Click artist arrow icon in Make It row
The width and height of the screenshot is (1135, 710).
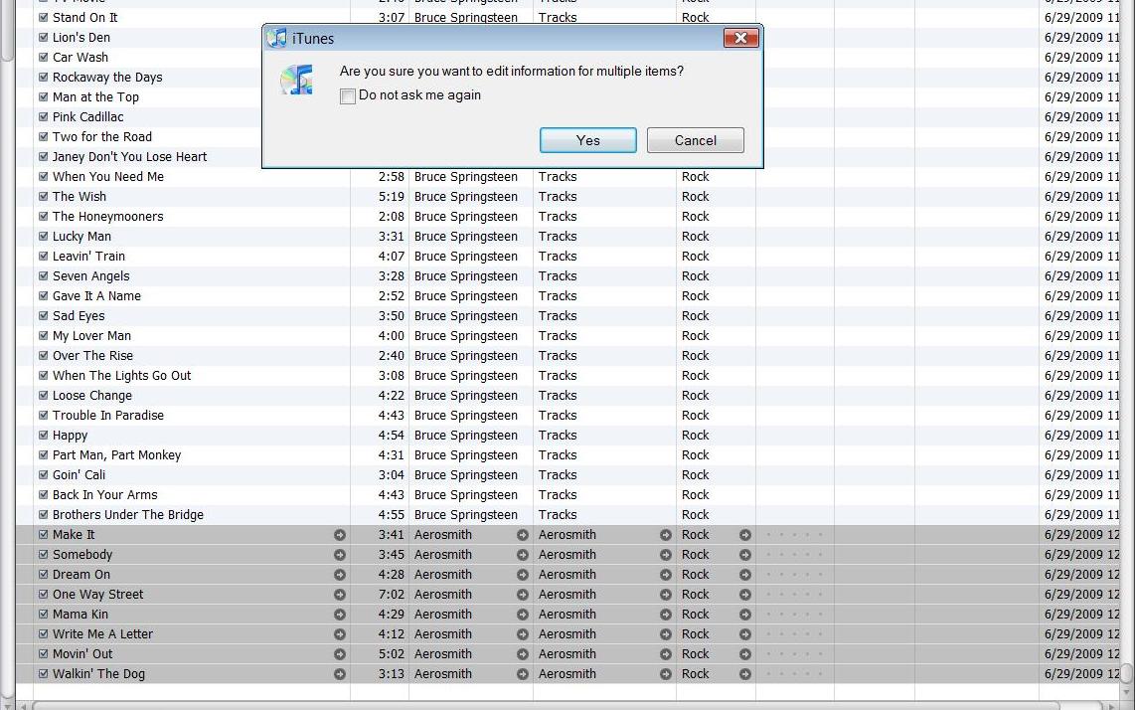pos(522,535)
